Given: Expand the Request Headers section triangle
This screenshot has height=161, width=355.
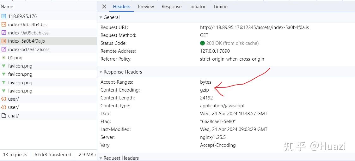Looking at the screenshot, I should coord(101,158).
